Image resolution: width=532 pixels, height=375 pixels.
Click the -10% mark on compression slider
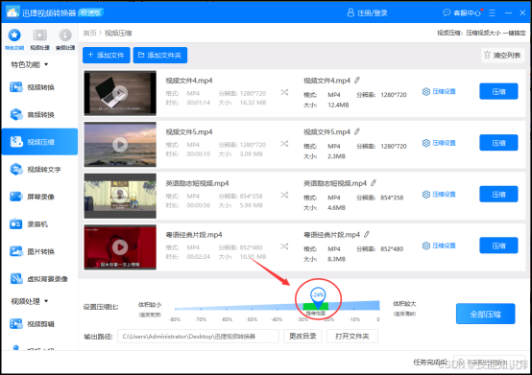tap(354, 319)
